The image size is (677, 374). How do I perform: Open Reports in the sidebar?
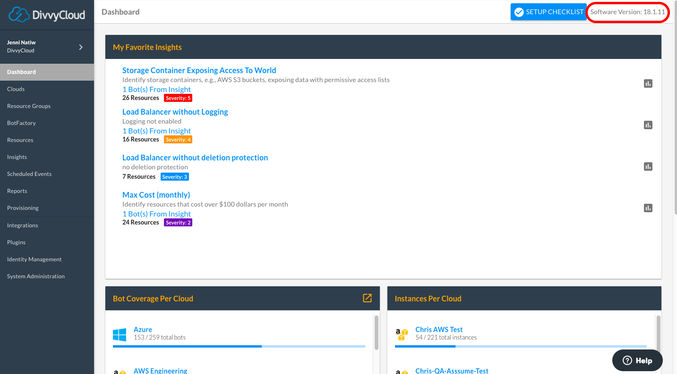(47, 191)
